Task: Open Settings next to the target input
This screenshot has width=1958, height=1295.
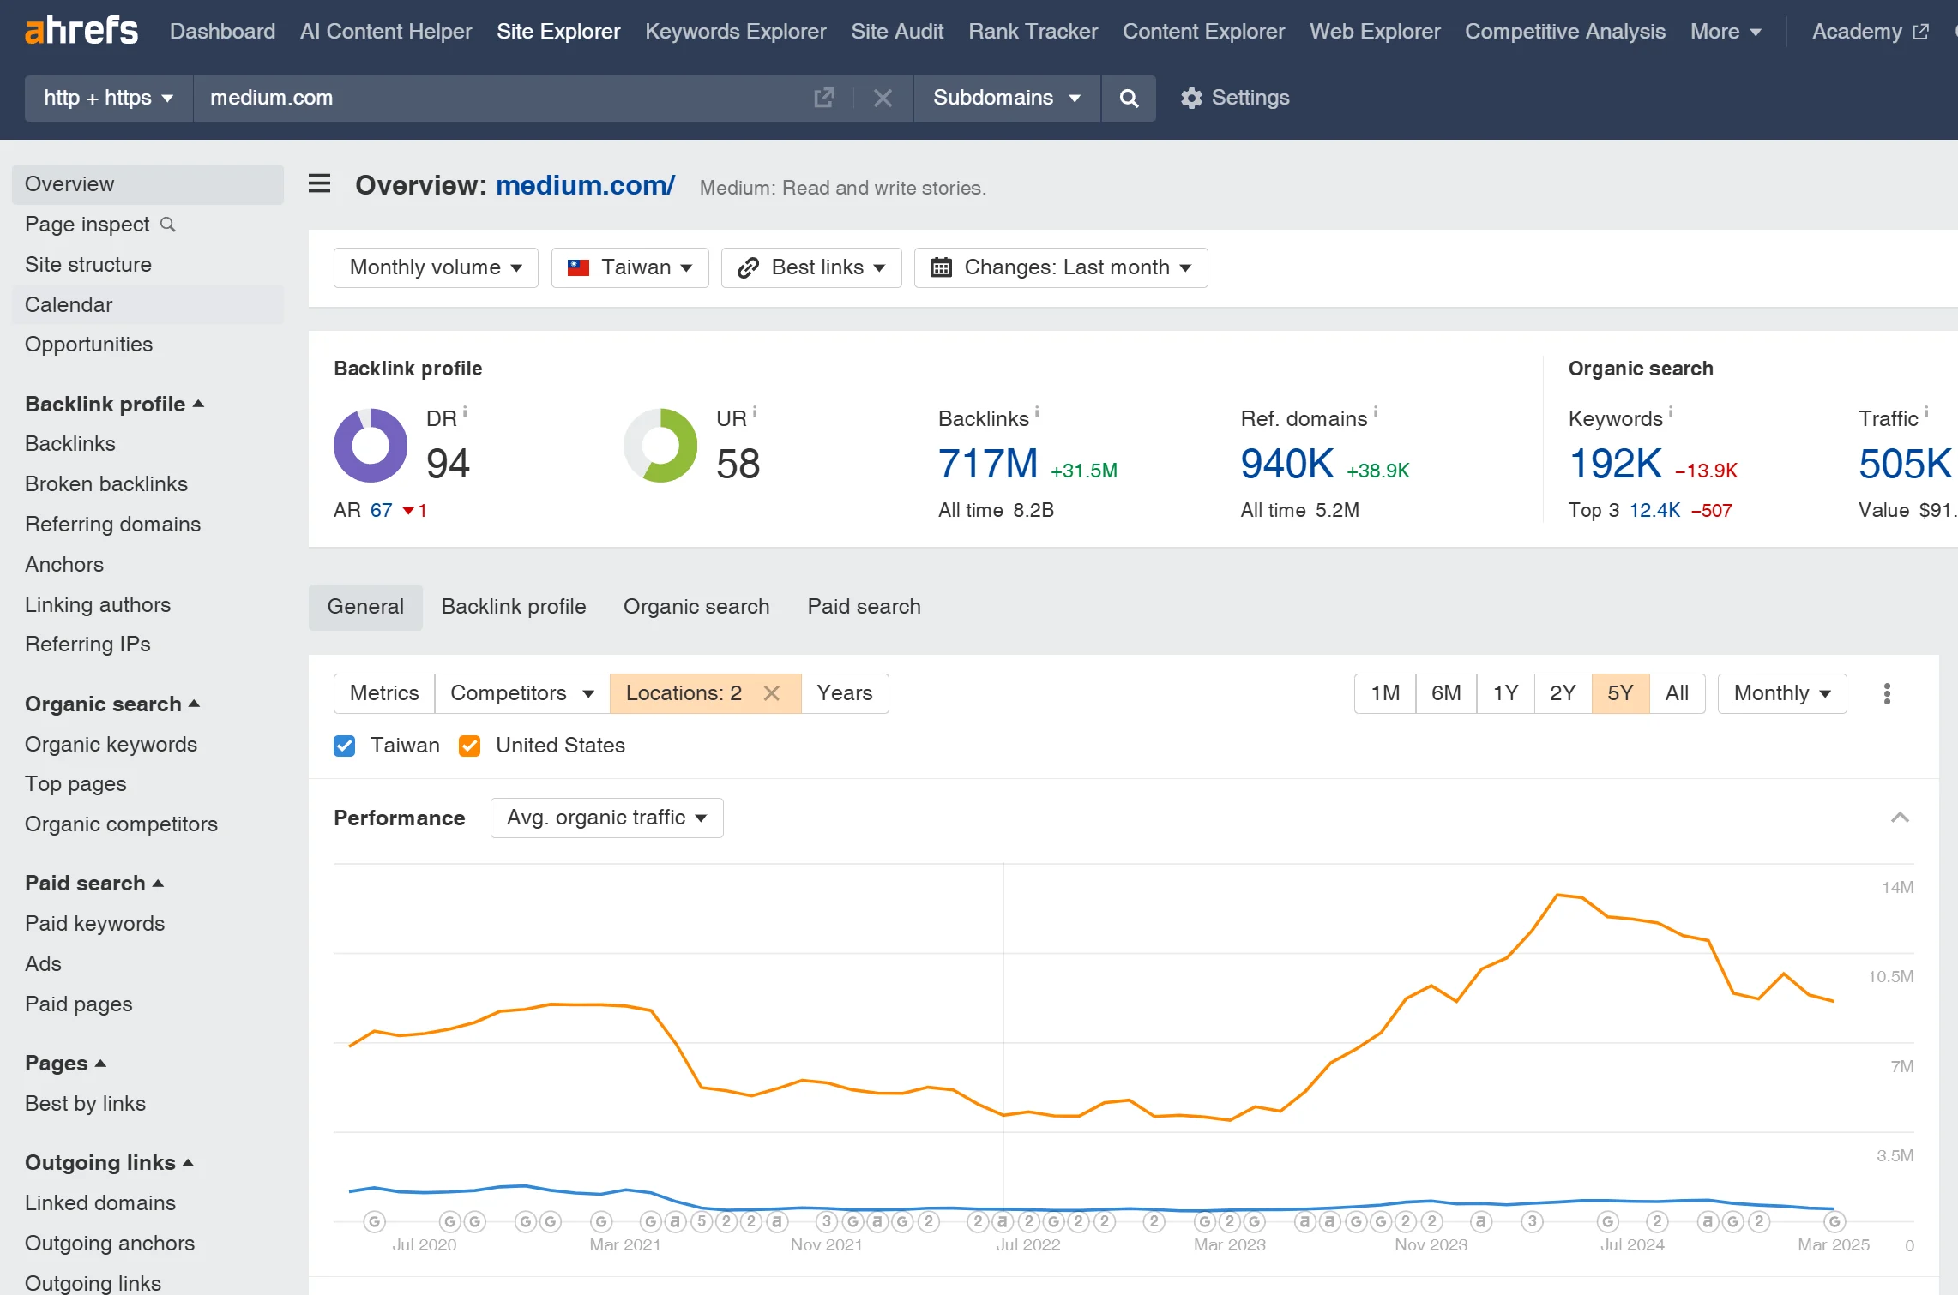Action: [1235, 98]
